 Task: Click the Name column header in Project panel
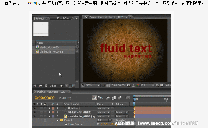point(40,43)
